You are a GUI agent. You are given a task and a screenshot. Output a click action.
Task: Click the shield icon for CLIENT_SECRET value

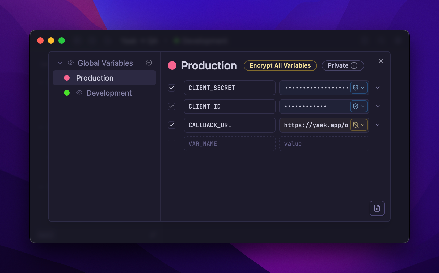pyautogui.click(x=356, y=88)
